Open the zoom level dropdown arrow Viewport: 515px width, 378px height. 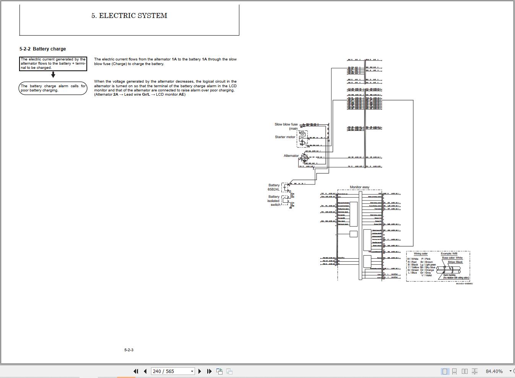[x=510, y=371]
